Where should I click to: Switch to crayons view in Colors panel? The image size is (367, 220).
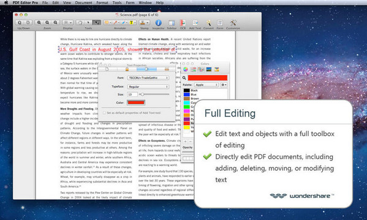[x=217, y=69]
